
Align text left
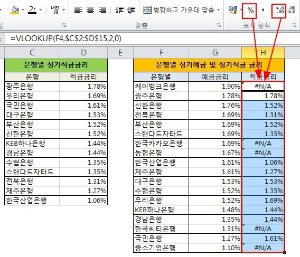click(x=78, y=9)
